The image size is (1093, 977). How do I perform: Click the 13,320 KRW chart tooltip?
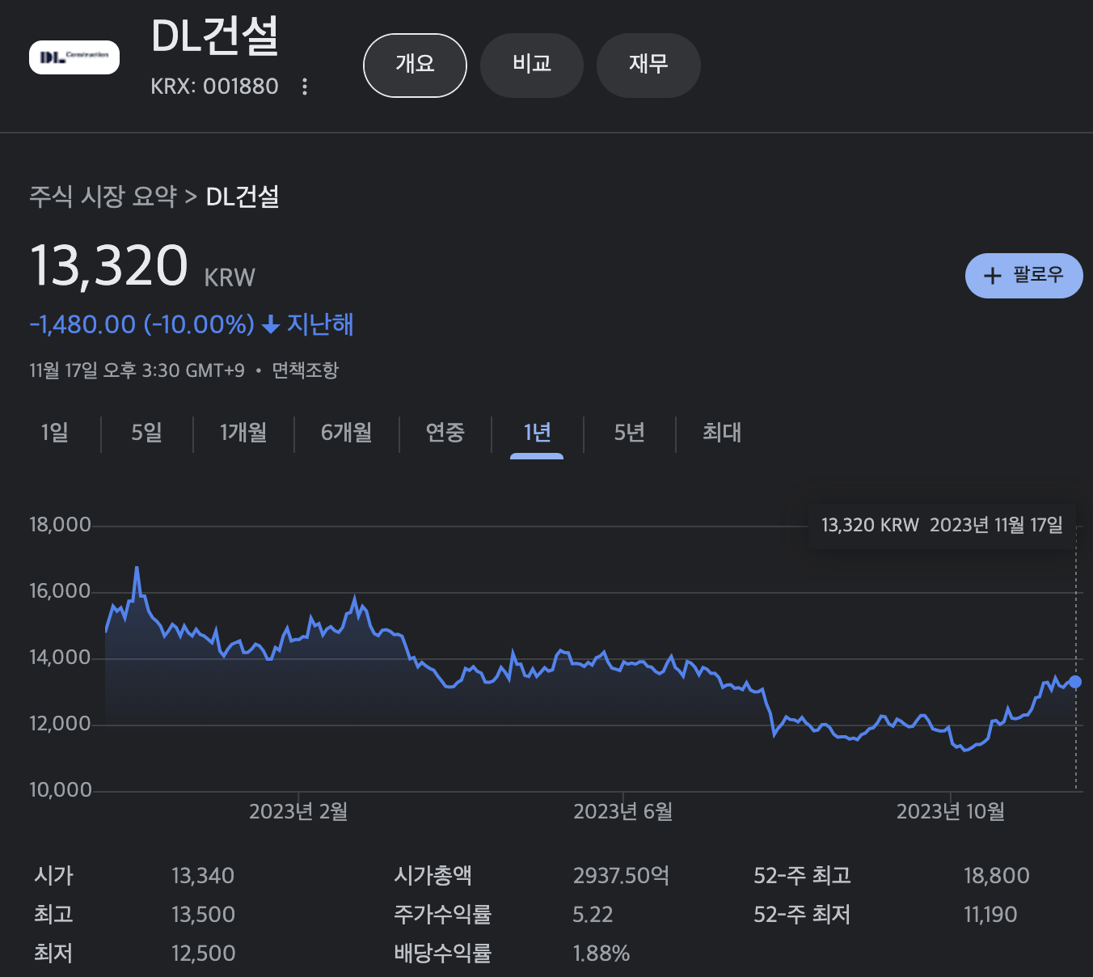click(942, 526)
